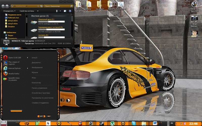Click the Поиск: Компьютер search field
Image resolution: width=202 pixels, height=126 pixels.
58,6
